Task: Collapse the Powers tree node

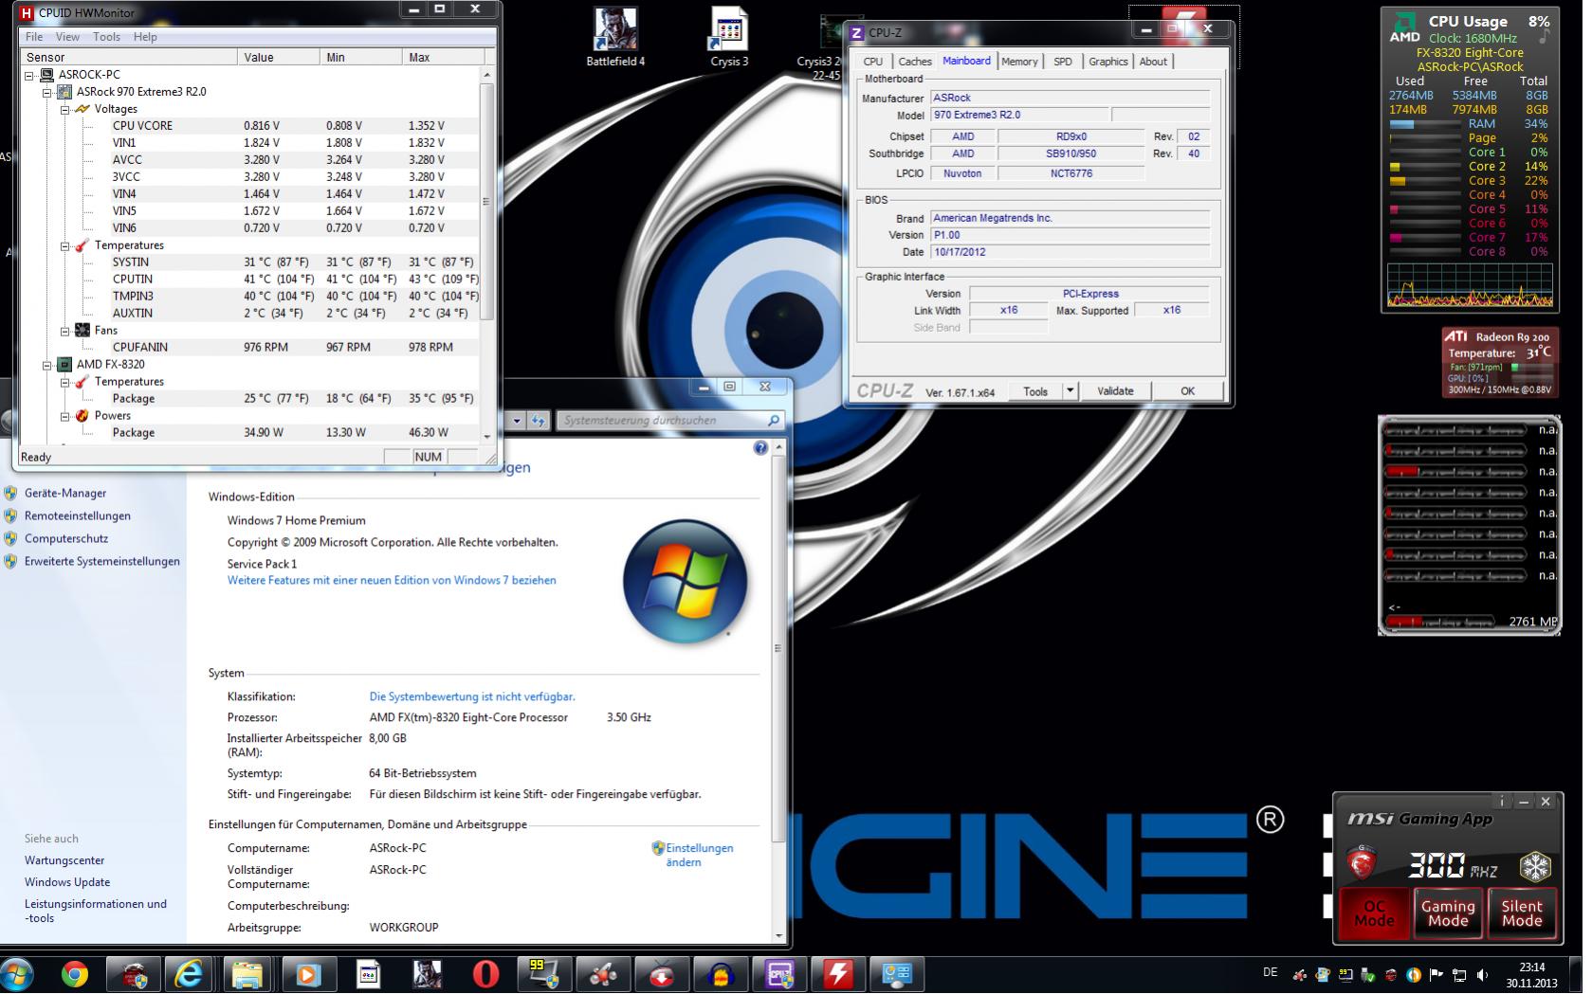Action: click(x=64, y=416)
